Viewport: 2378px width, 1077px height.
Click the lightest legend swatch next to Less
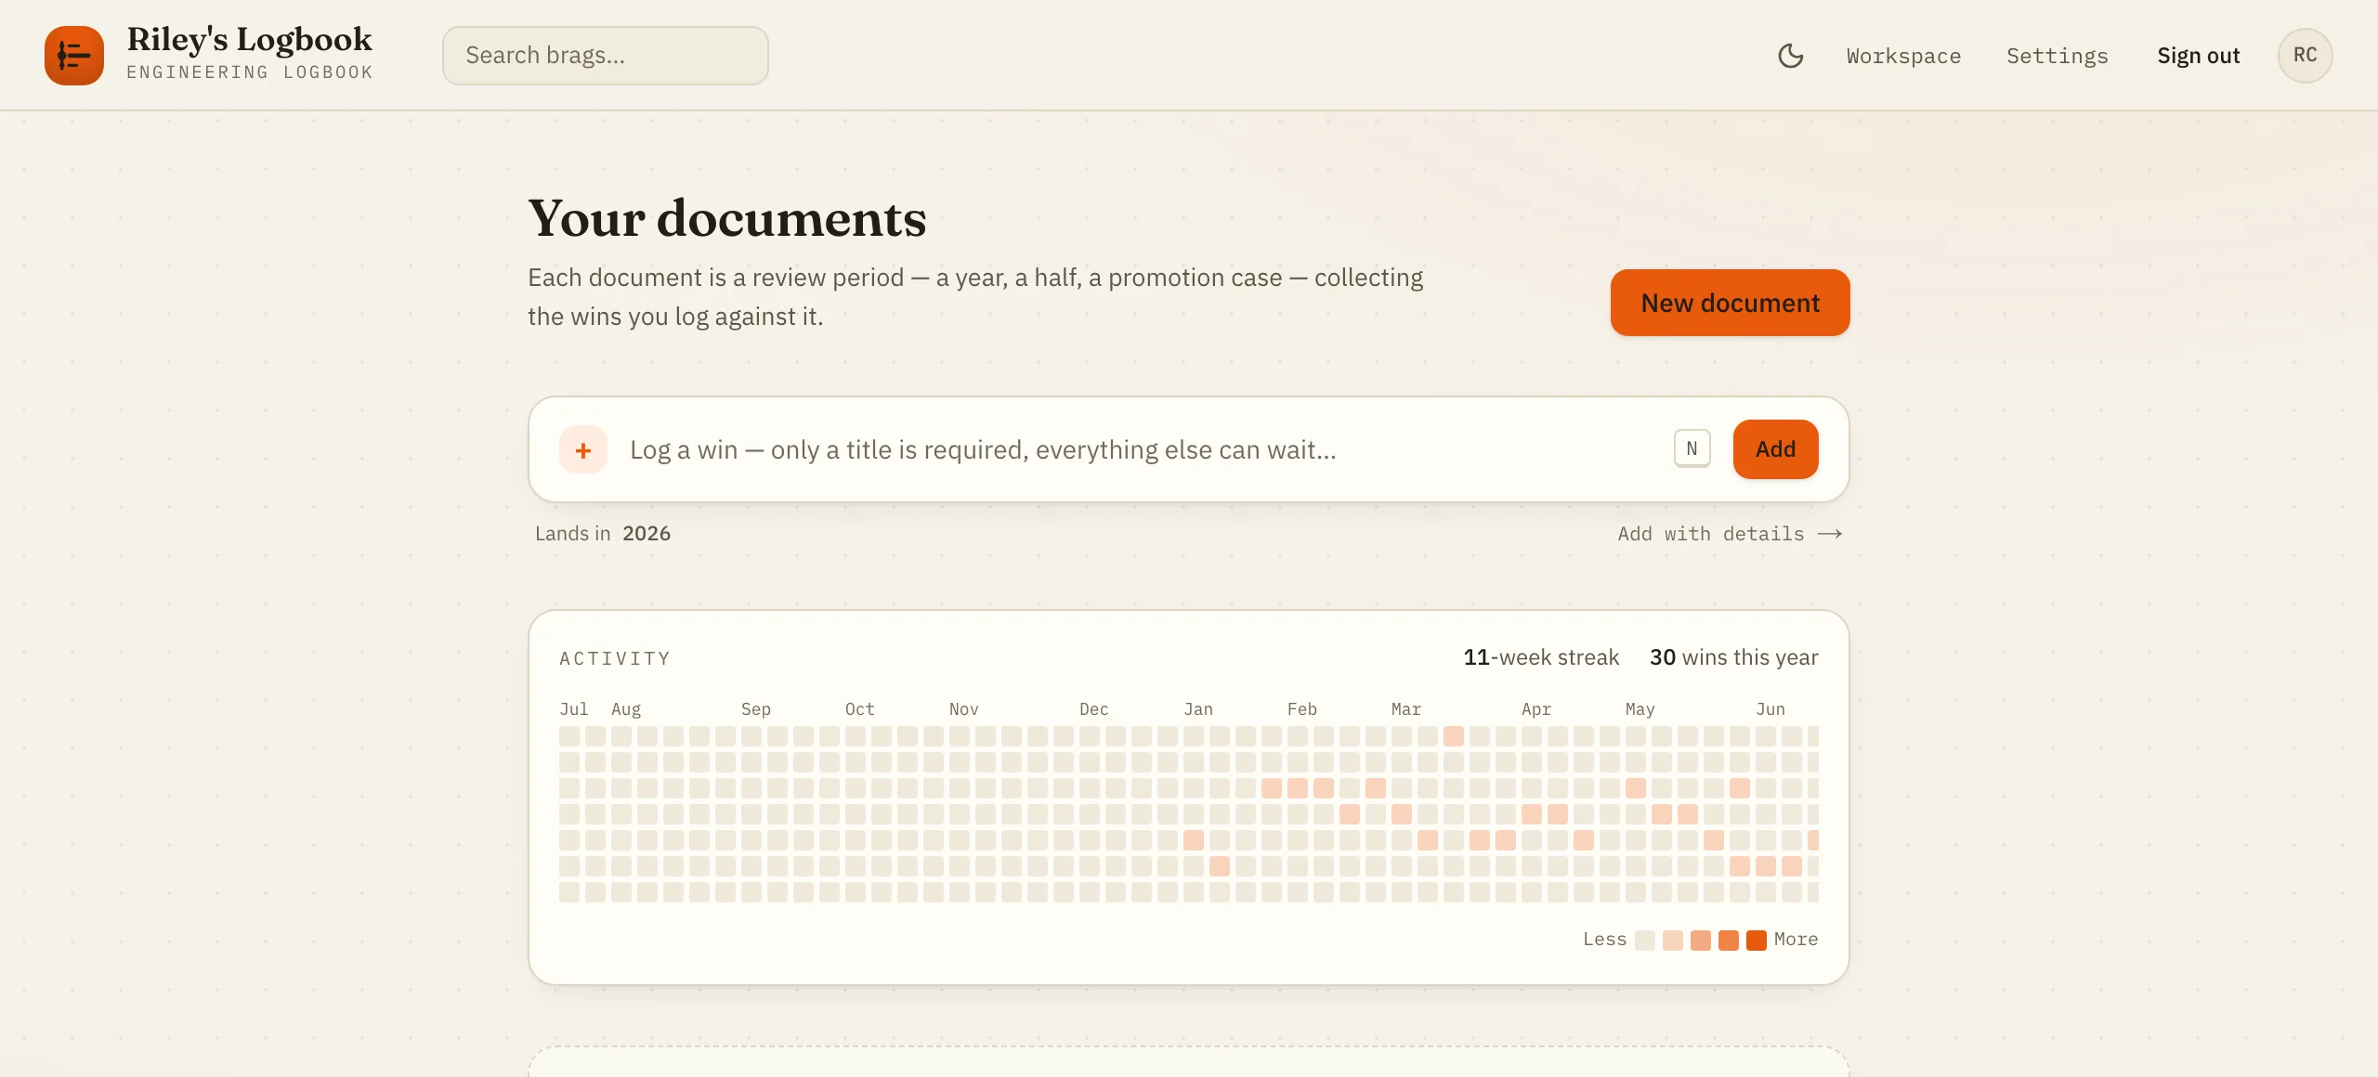point(1644,941)
